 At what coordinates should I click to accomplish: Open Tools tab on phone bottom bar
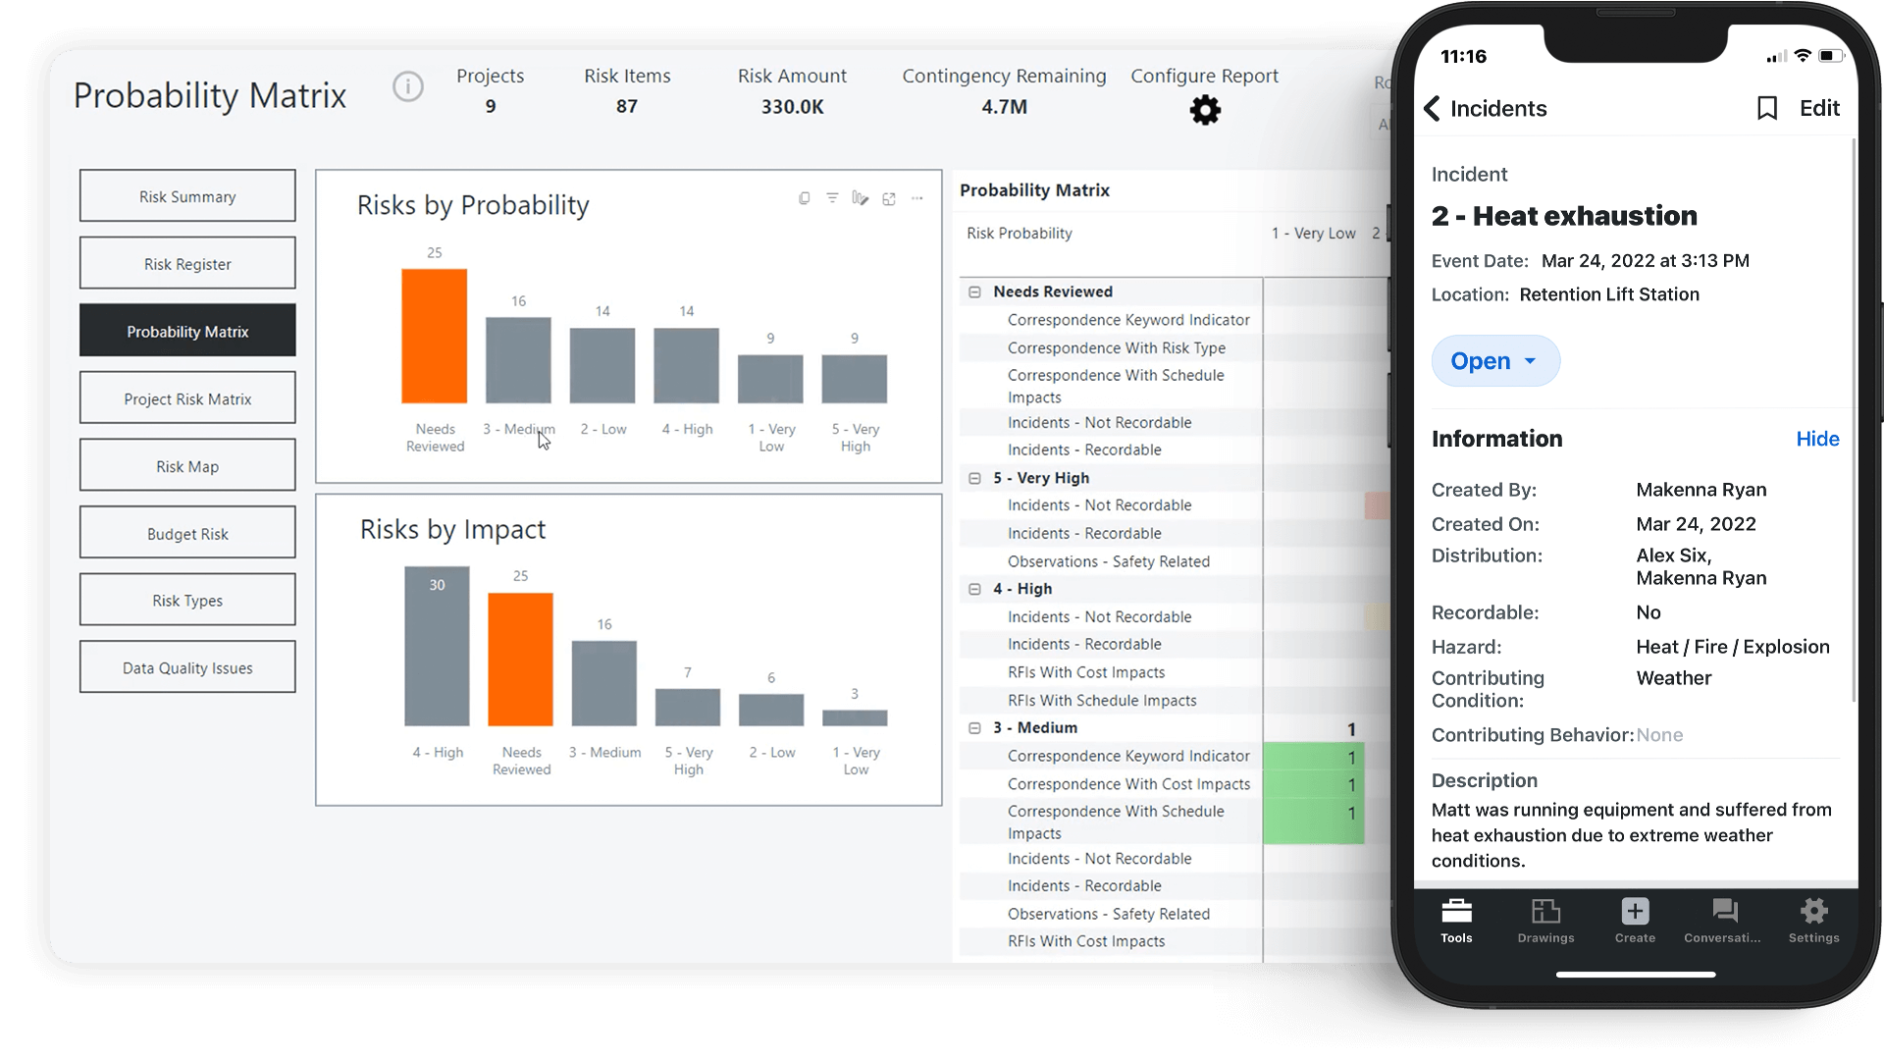[x=1456, y=922]
